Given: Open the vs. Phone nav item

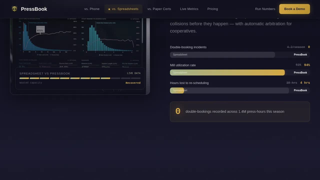Looking at the screenshot, I should [92, 9].
